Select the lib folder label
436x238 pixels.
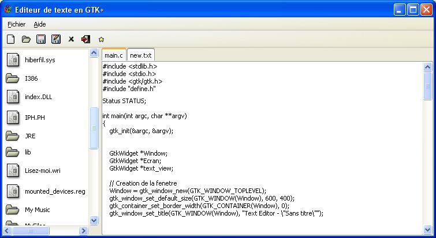point(28,152)
